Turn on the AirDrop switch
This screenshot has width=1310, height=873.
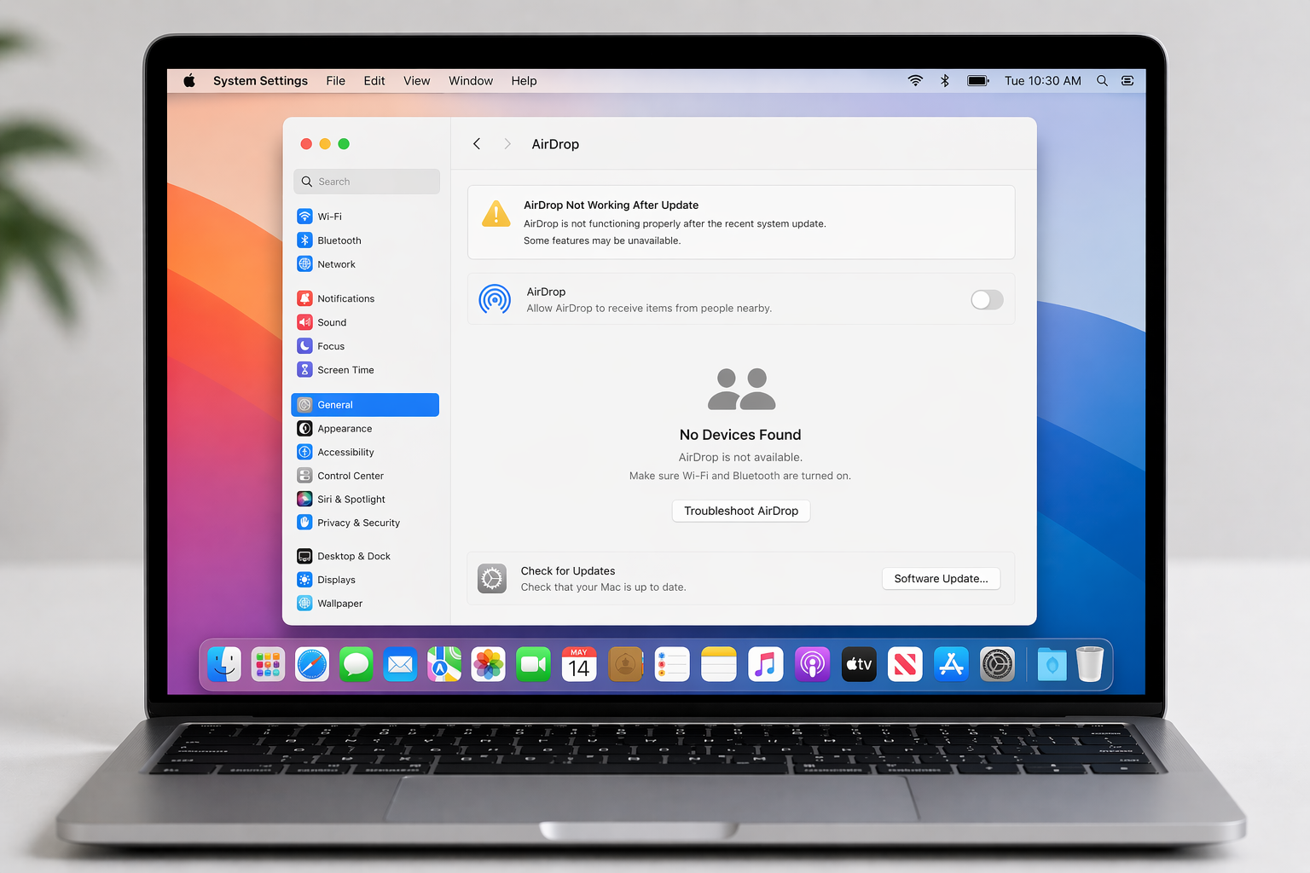(x=987, y=300)
